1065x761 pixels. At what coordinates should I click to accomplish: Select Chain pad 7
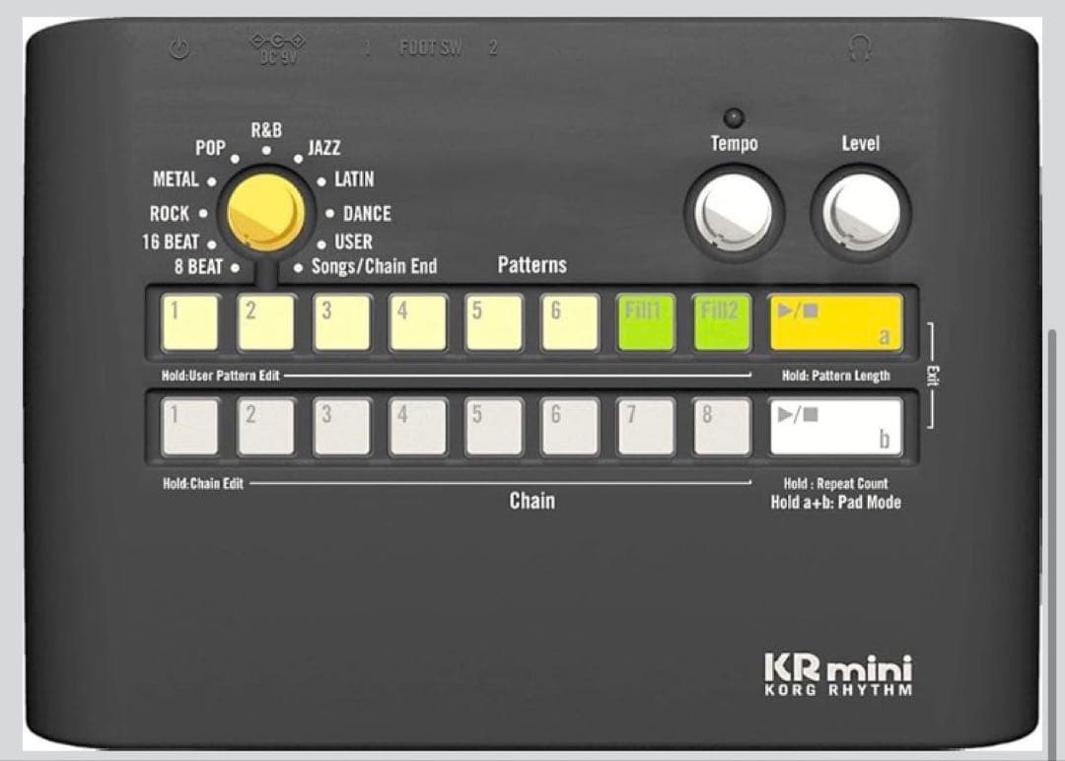tap(646, 426)
